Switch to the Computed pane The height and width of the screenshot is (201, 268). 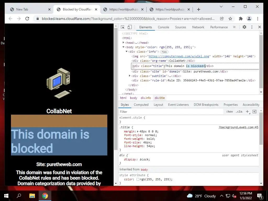[x=141, y=105]
